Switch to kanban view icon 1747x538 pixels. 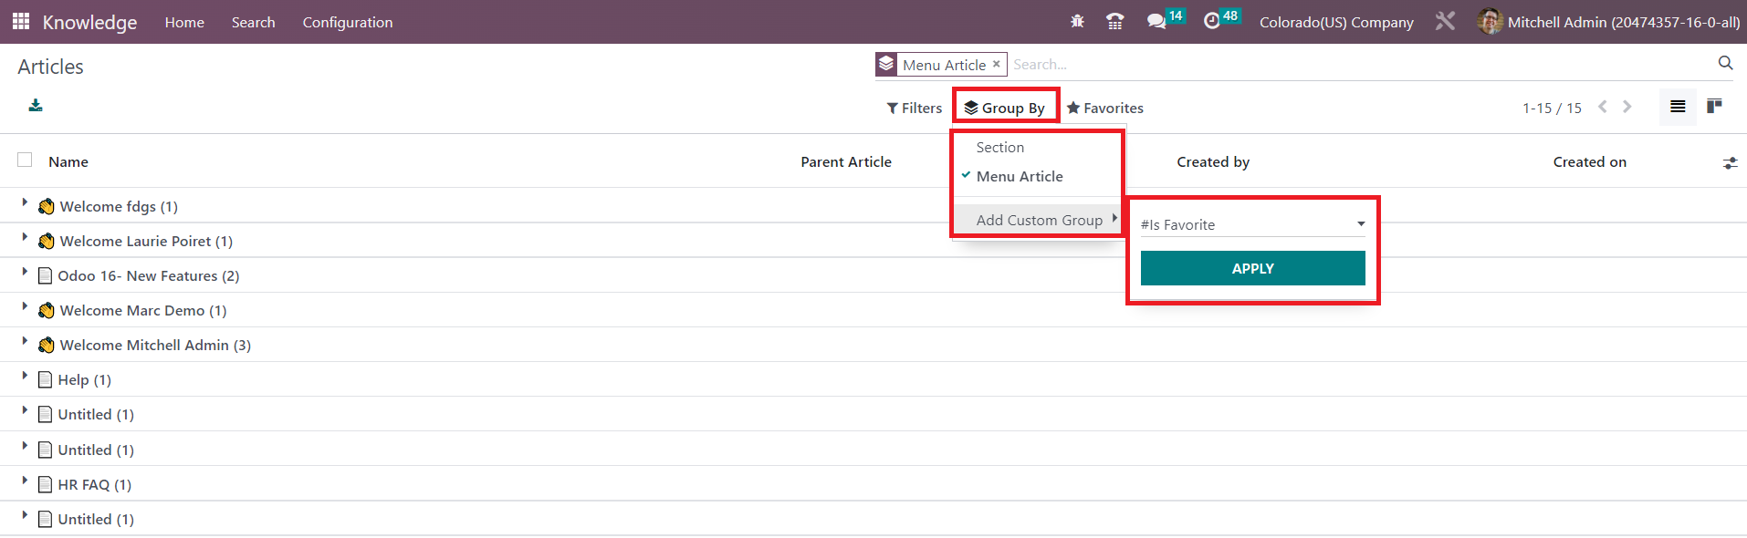point(1714,107)
